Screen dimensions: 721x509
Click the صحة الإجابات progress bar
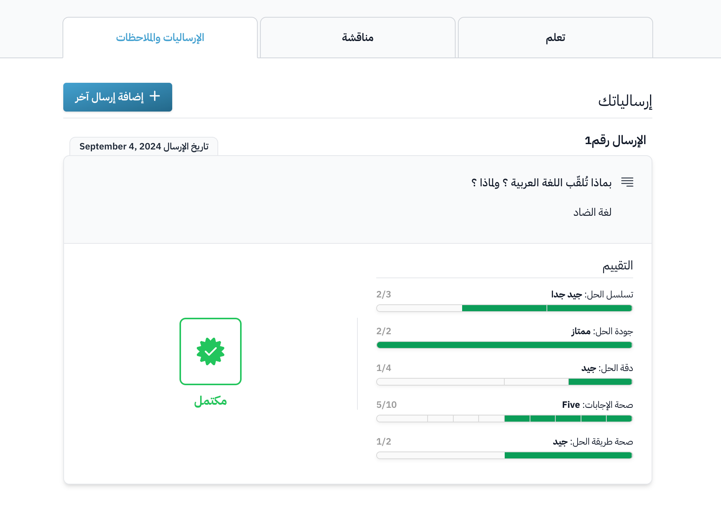tap(504, 419)
